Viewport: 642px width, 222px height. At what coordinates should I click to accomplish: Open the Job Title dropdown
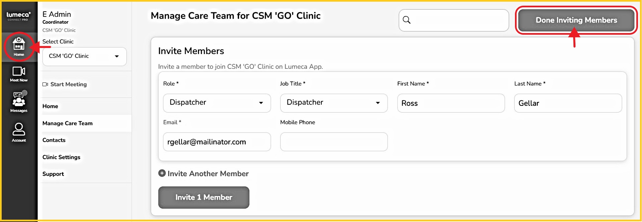(334, 103)
